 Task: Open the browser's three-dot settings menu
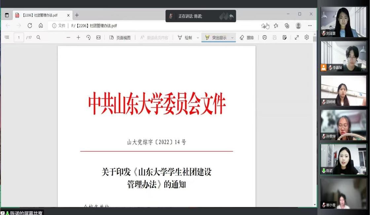310,25
